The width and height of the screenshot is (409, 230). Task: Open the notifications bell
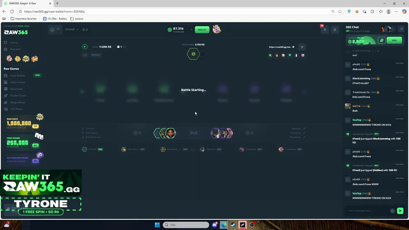325,29
